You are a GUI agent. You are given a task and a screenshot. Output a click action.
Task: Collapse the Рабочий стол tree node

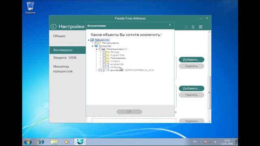89,40
